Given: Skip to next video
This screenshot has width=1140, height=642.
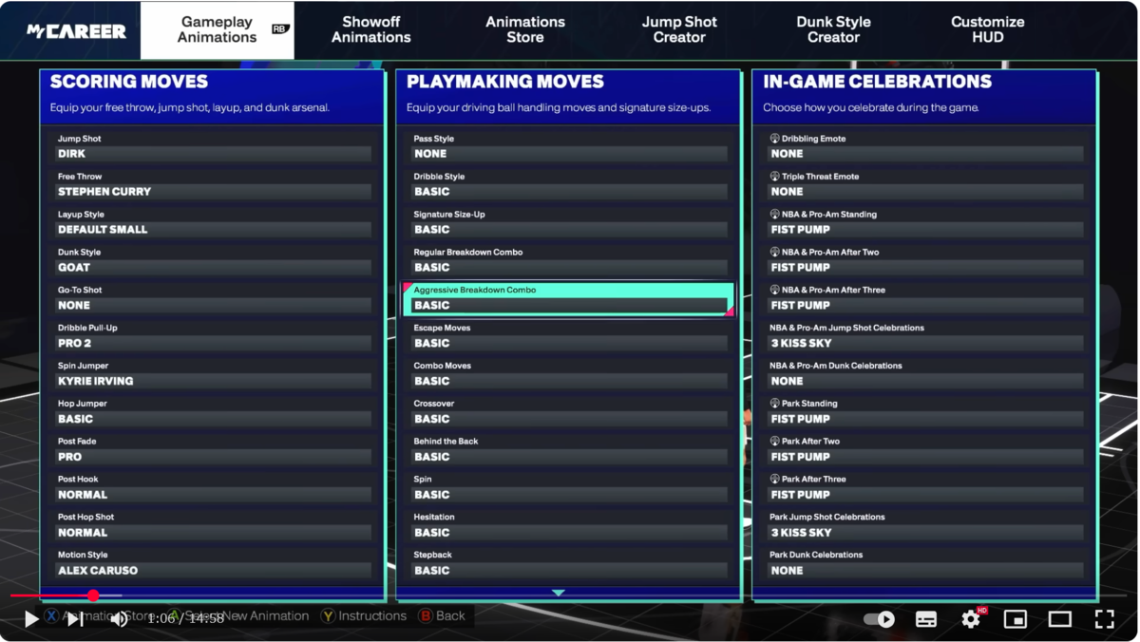Looking at the screenshot, I should coord(76,619).
